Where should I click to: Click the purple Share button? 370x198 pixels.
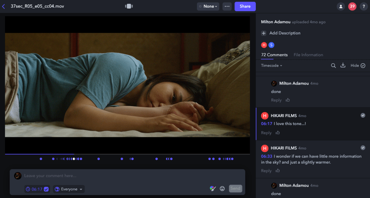(245, 7)
